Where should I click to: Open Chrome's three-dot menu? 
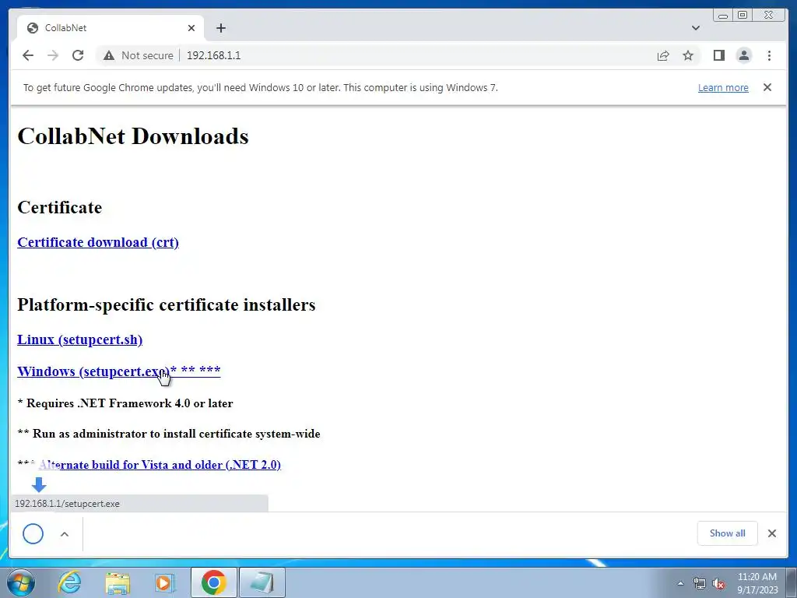[769, 55]
